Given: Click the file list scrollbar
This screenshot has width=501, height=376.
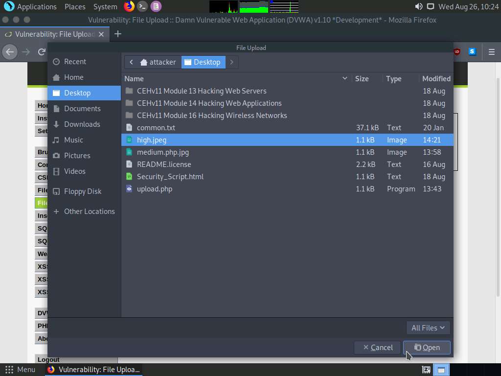Looking at the screenshot, I should click(455, 142).
